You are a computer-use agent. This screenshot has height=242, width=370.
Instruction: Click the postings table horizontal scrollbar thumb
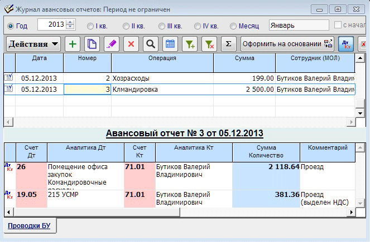tap(97, 212)
